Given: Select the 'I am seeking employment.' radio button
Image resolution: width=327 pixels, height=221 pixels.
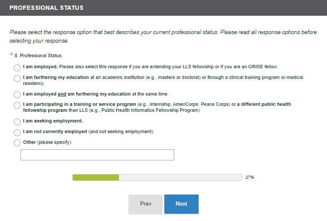Looking at the screenshot, I should click(17, 122).
